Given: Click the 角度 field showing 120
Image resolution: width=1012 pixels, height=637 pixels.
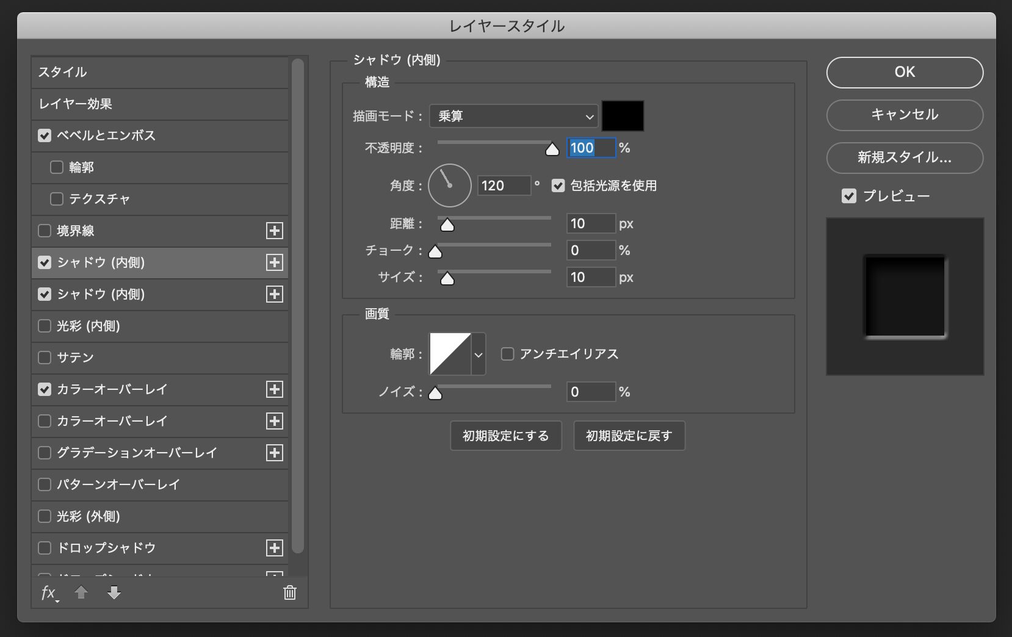Looking at the screenshot, I should click(504, 185).
